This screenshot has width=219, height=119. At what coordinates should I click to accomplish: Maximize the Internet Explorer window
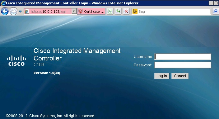(216, 3)
